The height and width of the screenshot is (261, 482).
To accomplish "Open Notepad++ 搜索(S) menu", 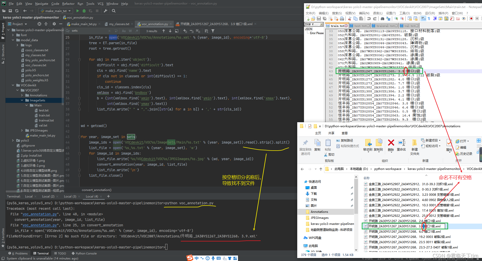I will pyautogui.click(x=337, y=13).
